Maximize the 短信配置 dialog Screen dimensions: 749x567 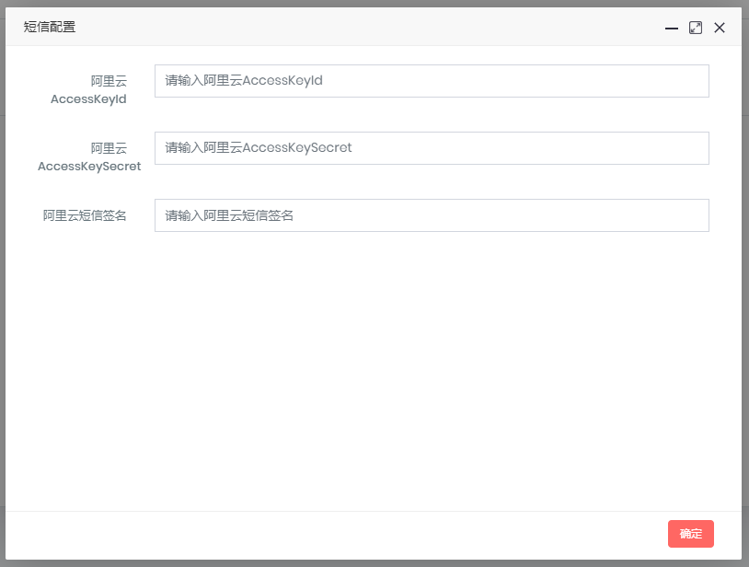(x=696, y=28)
